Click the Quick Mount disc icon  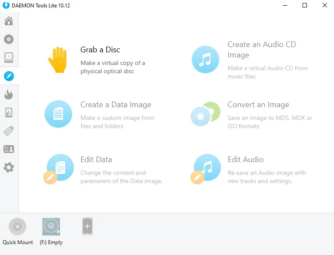pyautogui.click(x=17, y=227)
